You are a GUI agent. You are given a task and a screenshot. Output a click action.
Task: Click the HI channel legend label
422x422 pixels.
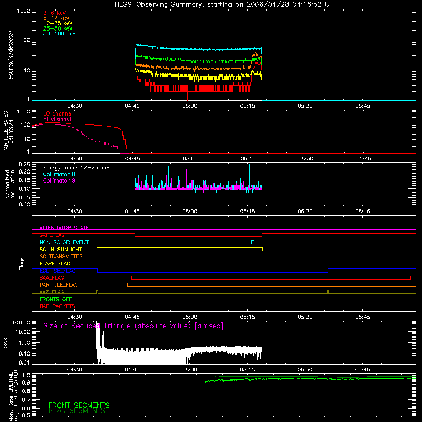[57, 119]
